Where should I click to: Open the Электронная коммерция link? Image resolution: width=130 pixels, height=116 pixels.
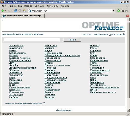[x=105, y=87]
